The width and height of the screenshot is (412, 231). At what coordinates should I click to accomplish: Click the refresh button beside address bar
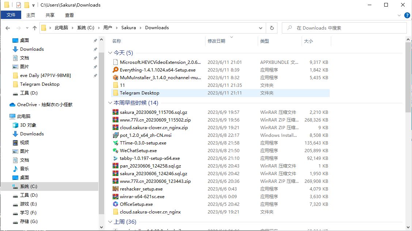[x=272, y=28]
